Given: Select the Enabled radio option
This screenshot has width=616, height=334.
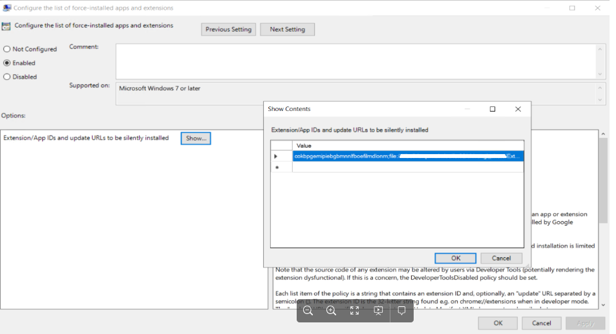Looking at the screenshot, I should coord(7,63).
